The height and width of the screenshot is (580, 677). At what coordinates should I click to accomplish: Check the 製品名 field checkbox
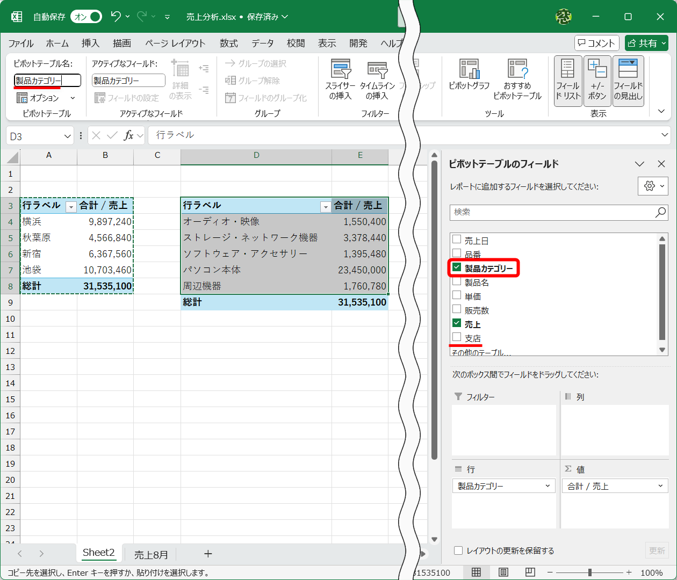(x=457, y=281)
